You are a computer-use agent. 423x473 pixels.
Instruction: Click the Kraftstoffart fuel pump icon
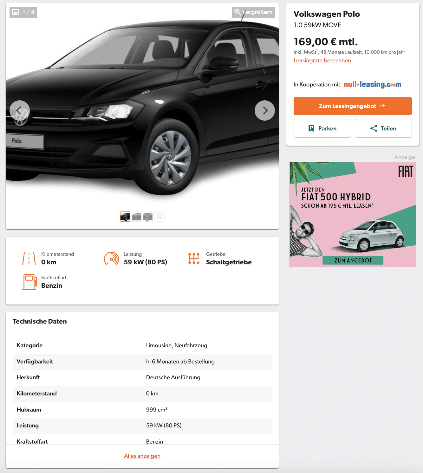29,282
